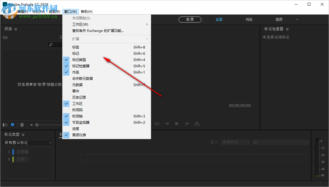Click the export frame icon in monitor controls

[197, 123]
